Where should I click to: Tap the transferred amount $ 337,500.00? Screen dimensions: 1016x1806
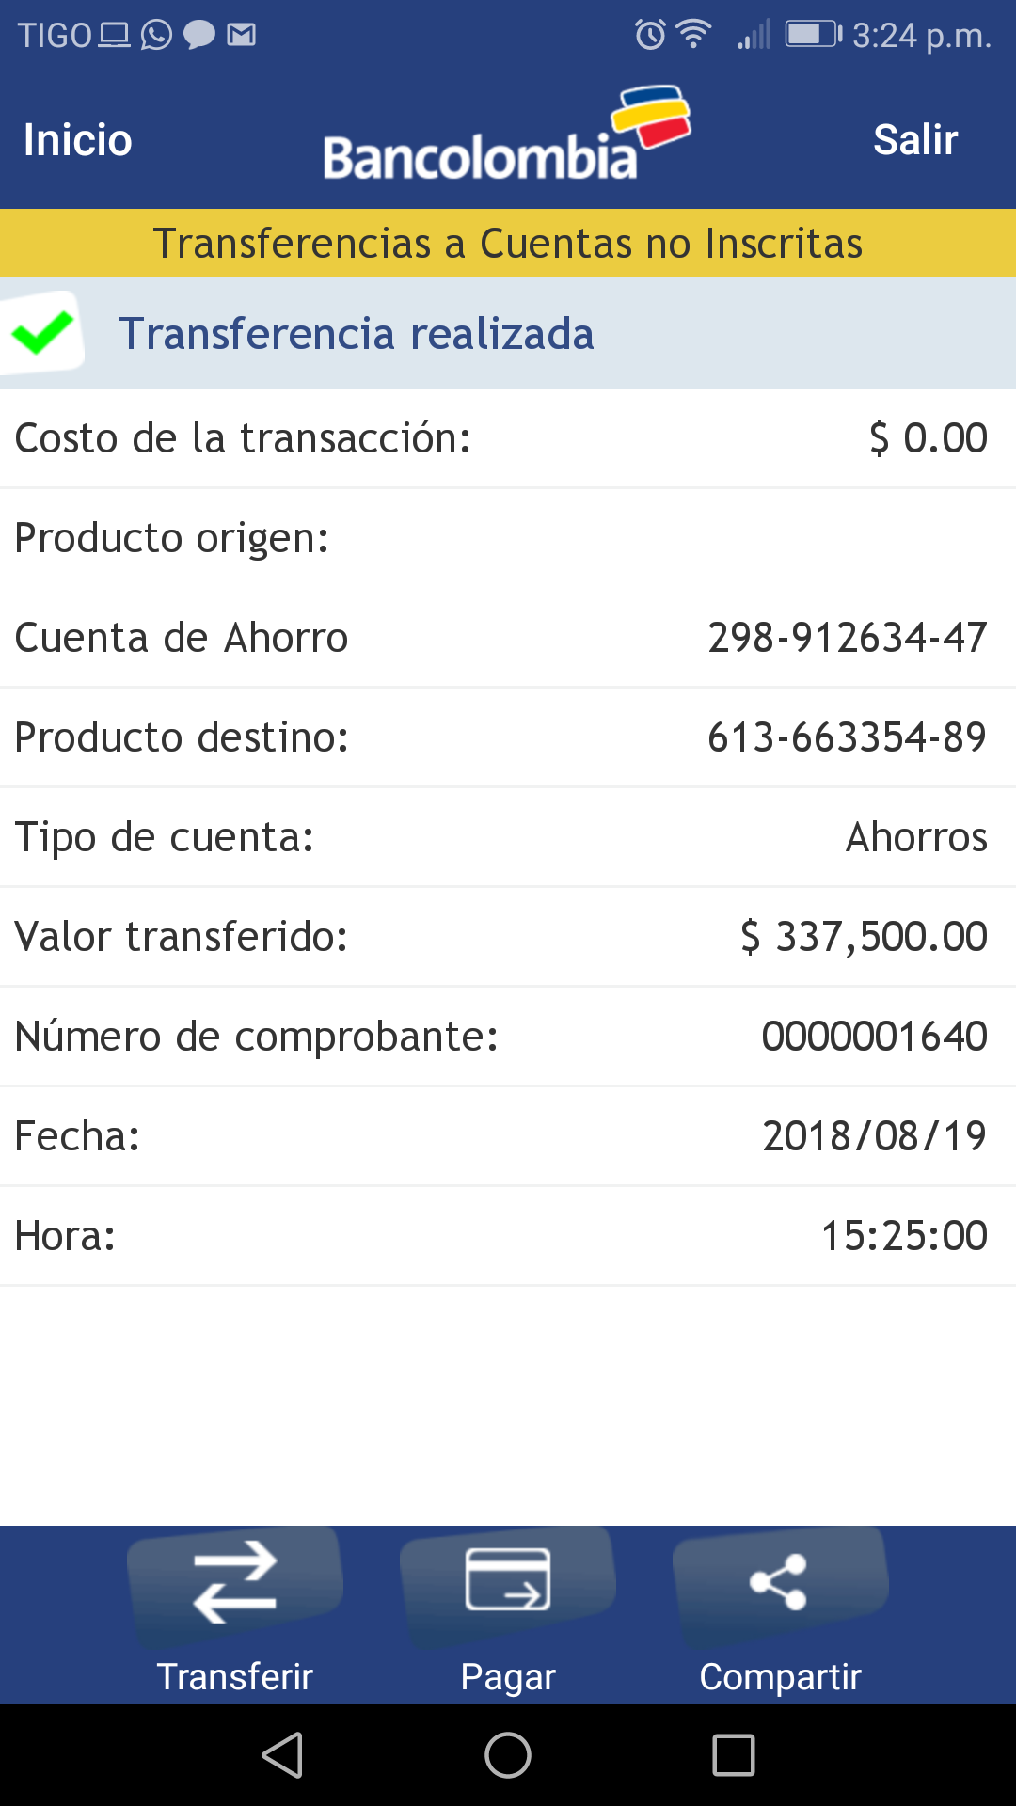864,937
